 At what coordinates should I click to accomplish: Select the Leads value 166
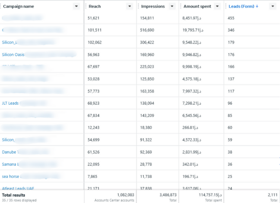pyautogui.click(x=231, y=67)
